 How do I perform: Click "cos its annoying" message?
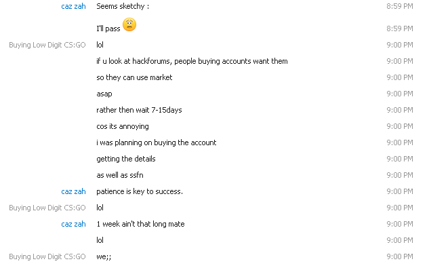click(x=123, y=126)
